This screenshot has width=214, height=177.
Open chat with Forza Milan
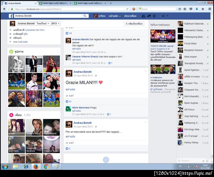(193, 43)
